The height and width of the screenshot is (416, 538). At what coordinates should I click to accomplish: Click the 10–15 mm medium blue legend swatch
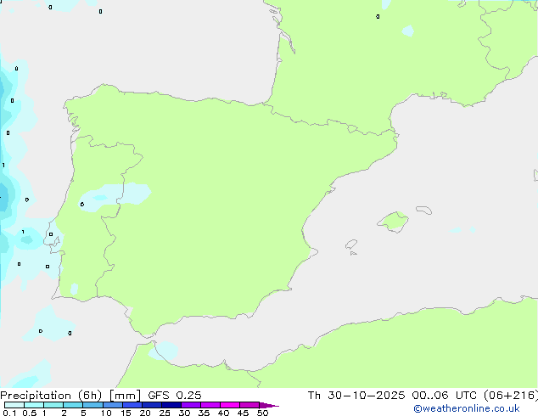(x=113, y=405)
